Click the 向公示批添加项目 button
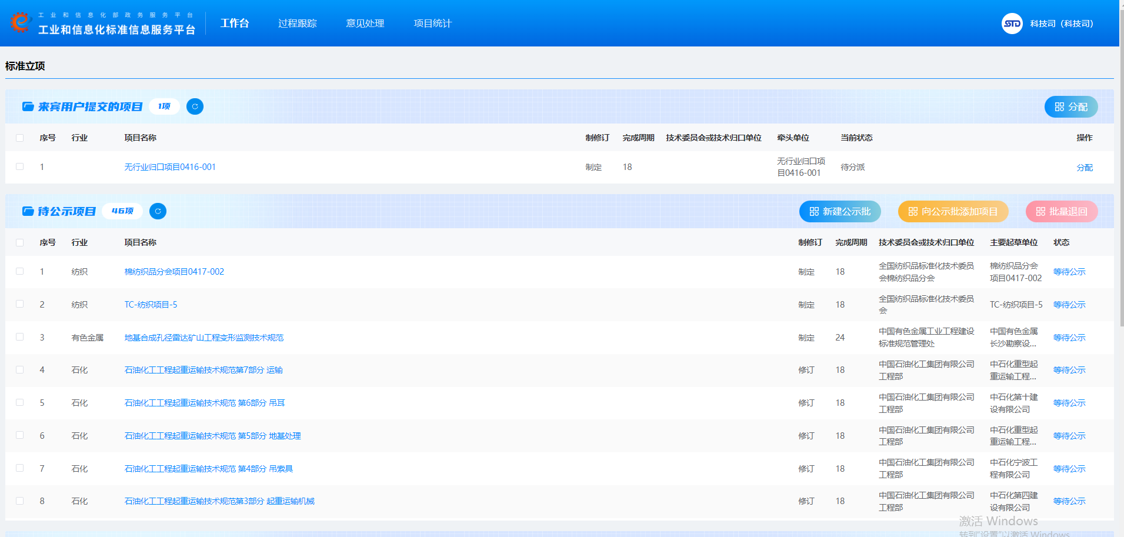This screenshot has width=1124, height=537. pos(953,211)
